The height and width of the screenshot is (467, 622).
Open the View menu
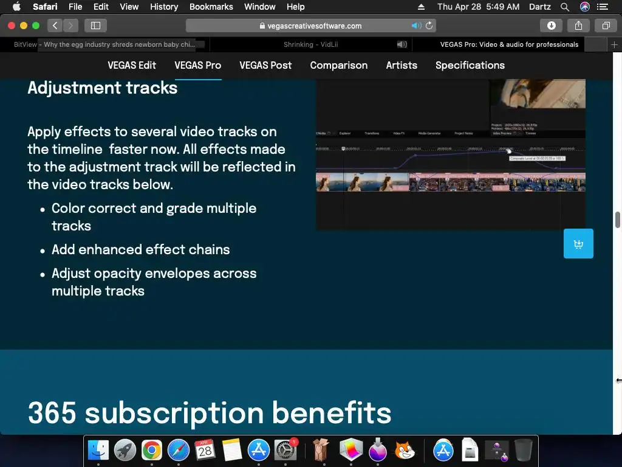[x=129, y=7]
